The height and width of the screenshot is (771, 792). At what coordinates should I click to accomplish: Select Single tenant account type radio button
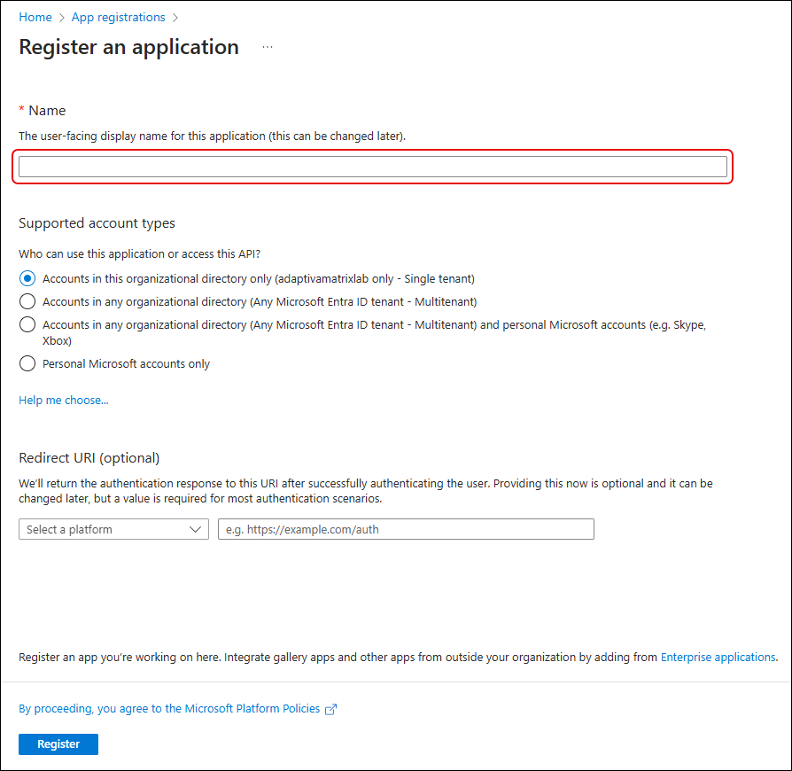[27, 278]
